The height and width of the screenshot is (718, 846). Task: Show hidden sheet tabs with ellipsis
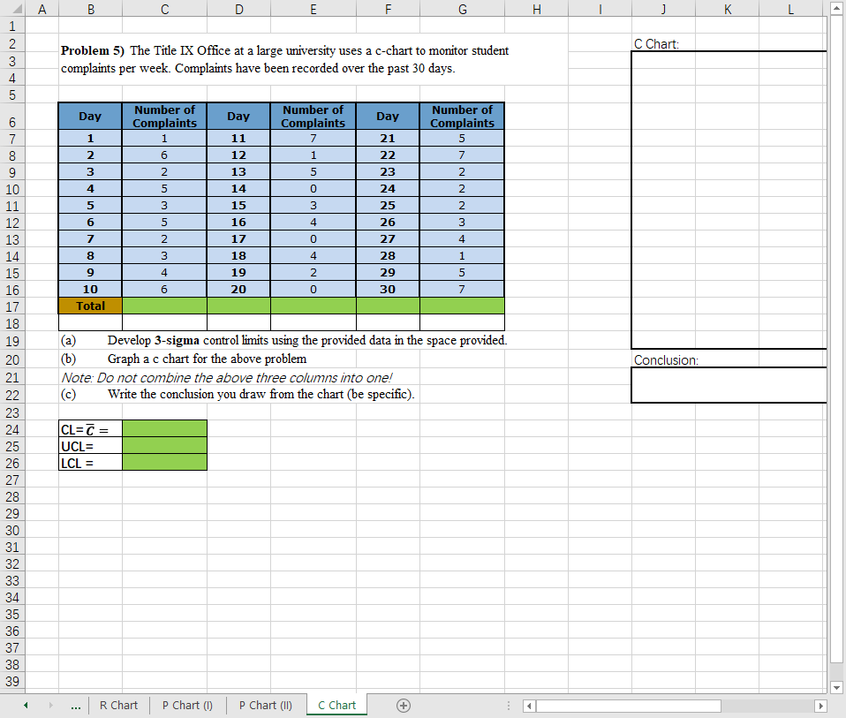pyautogui.click(x=76, y=706)
